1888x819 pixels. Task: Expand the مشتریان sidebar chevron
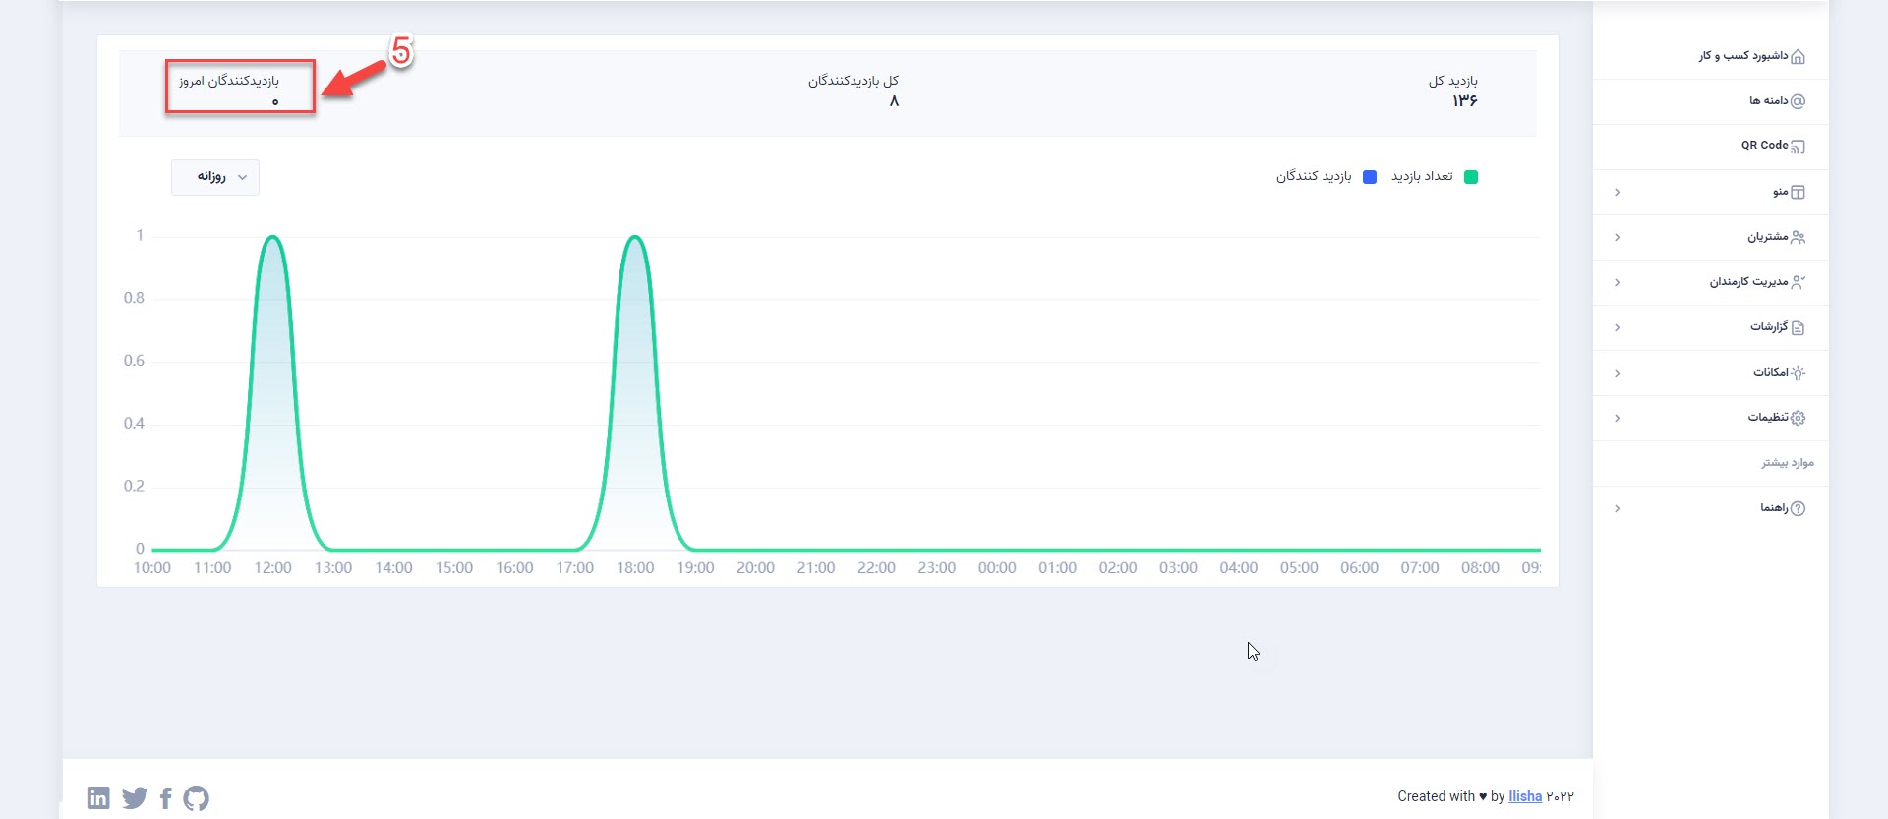click(x=1617, y=237)
